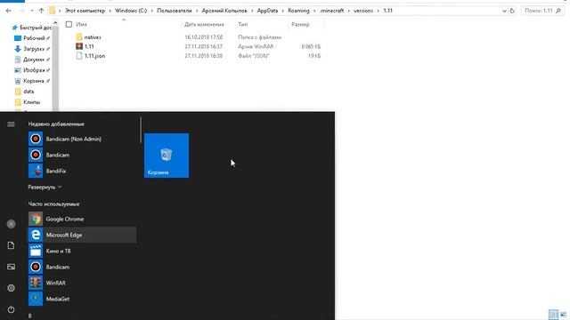The width and height of the screenshot is (570, 320).
Task: Click Часто используемые heading
Action: pyautogui.click(x=53, y=204)
